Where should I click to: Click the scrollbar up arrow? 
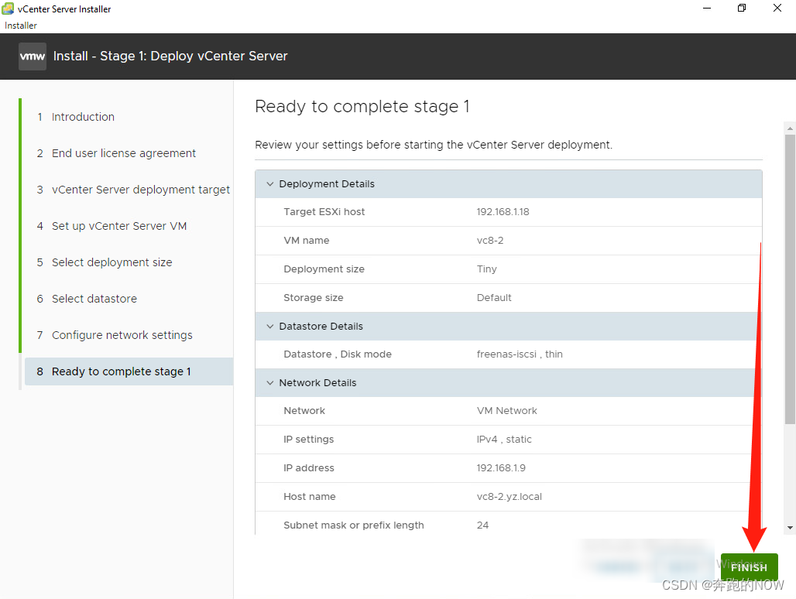(x=790, y=128)
